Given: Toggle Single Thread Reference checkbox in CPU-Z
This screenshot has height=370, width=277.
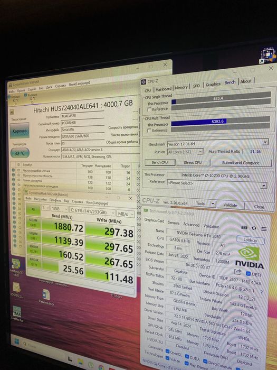Looking at the screenshot, I should pyautogui.click(x=149, y=109).
